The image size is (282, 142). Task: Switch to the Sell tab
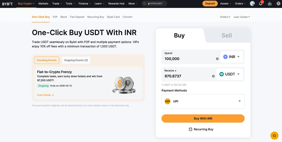(227, 35)
